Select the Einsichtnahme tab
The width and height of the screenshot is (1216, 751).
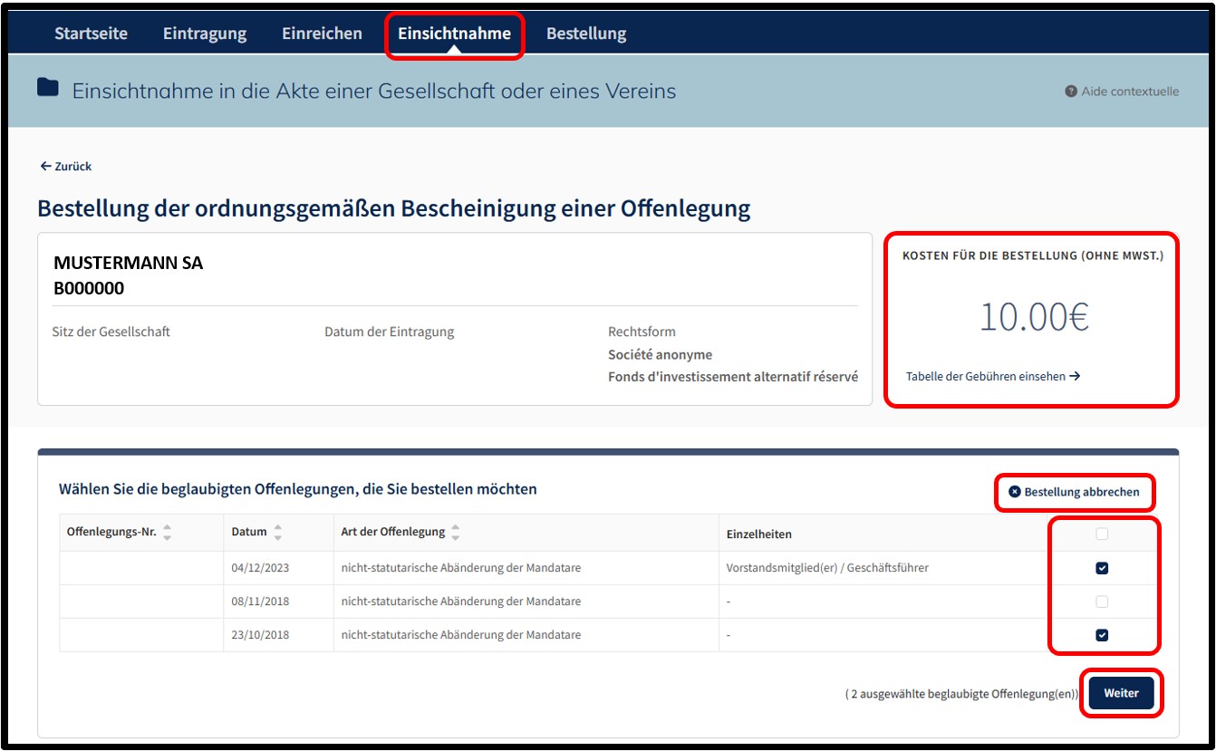[x=454, y=34]
